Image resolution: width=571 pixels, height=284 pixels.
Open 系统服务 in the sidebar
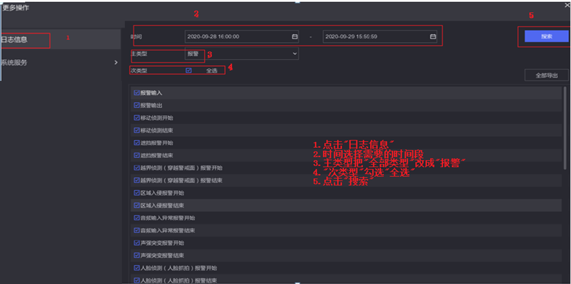tap(60, 62)
